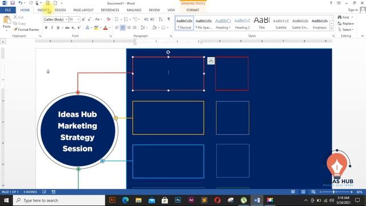Switch to Web Layout view

coord(313,192)
